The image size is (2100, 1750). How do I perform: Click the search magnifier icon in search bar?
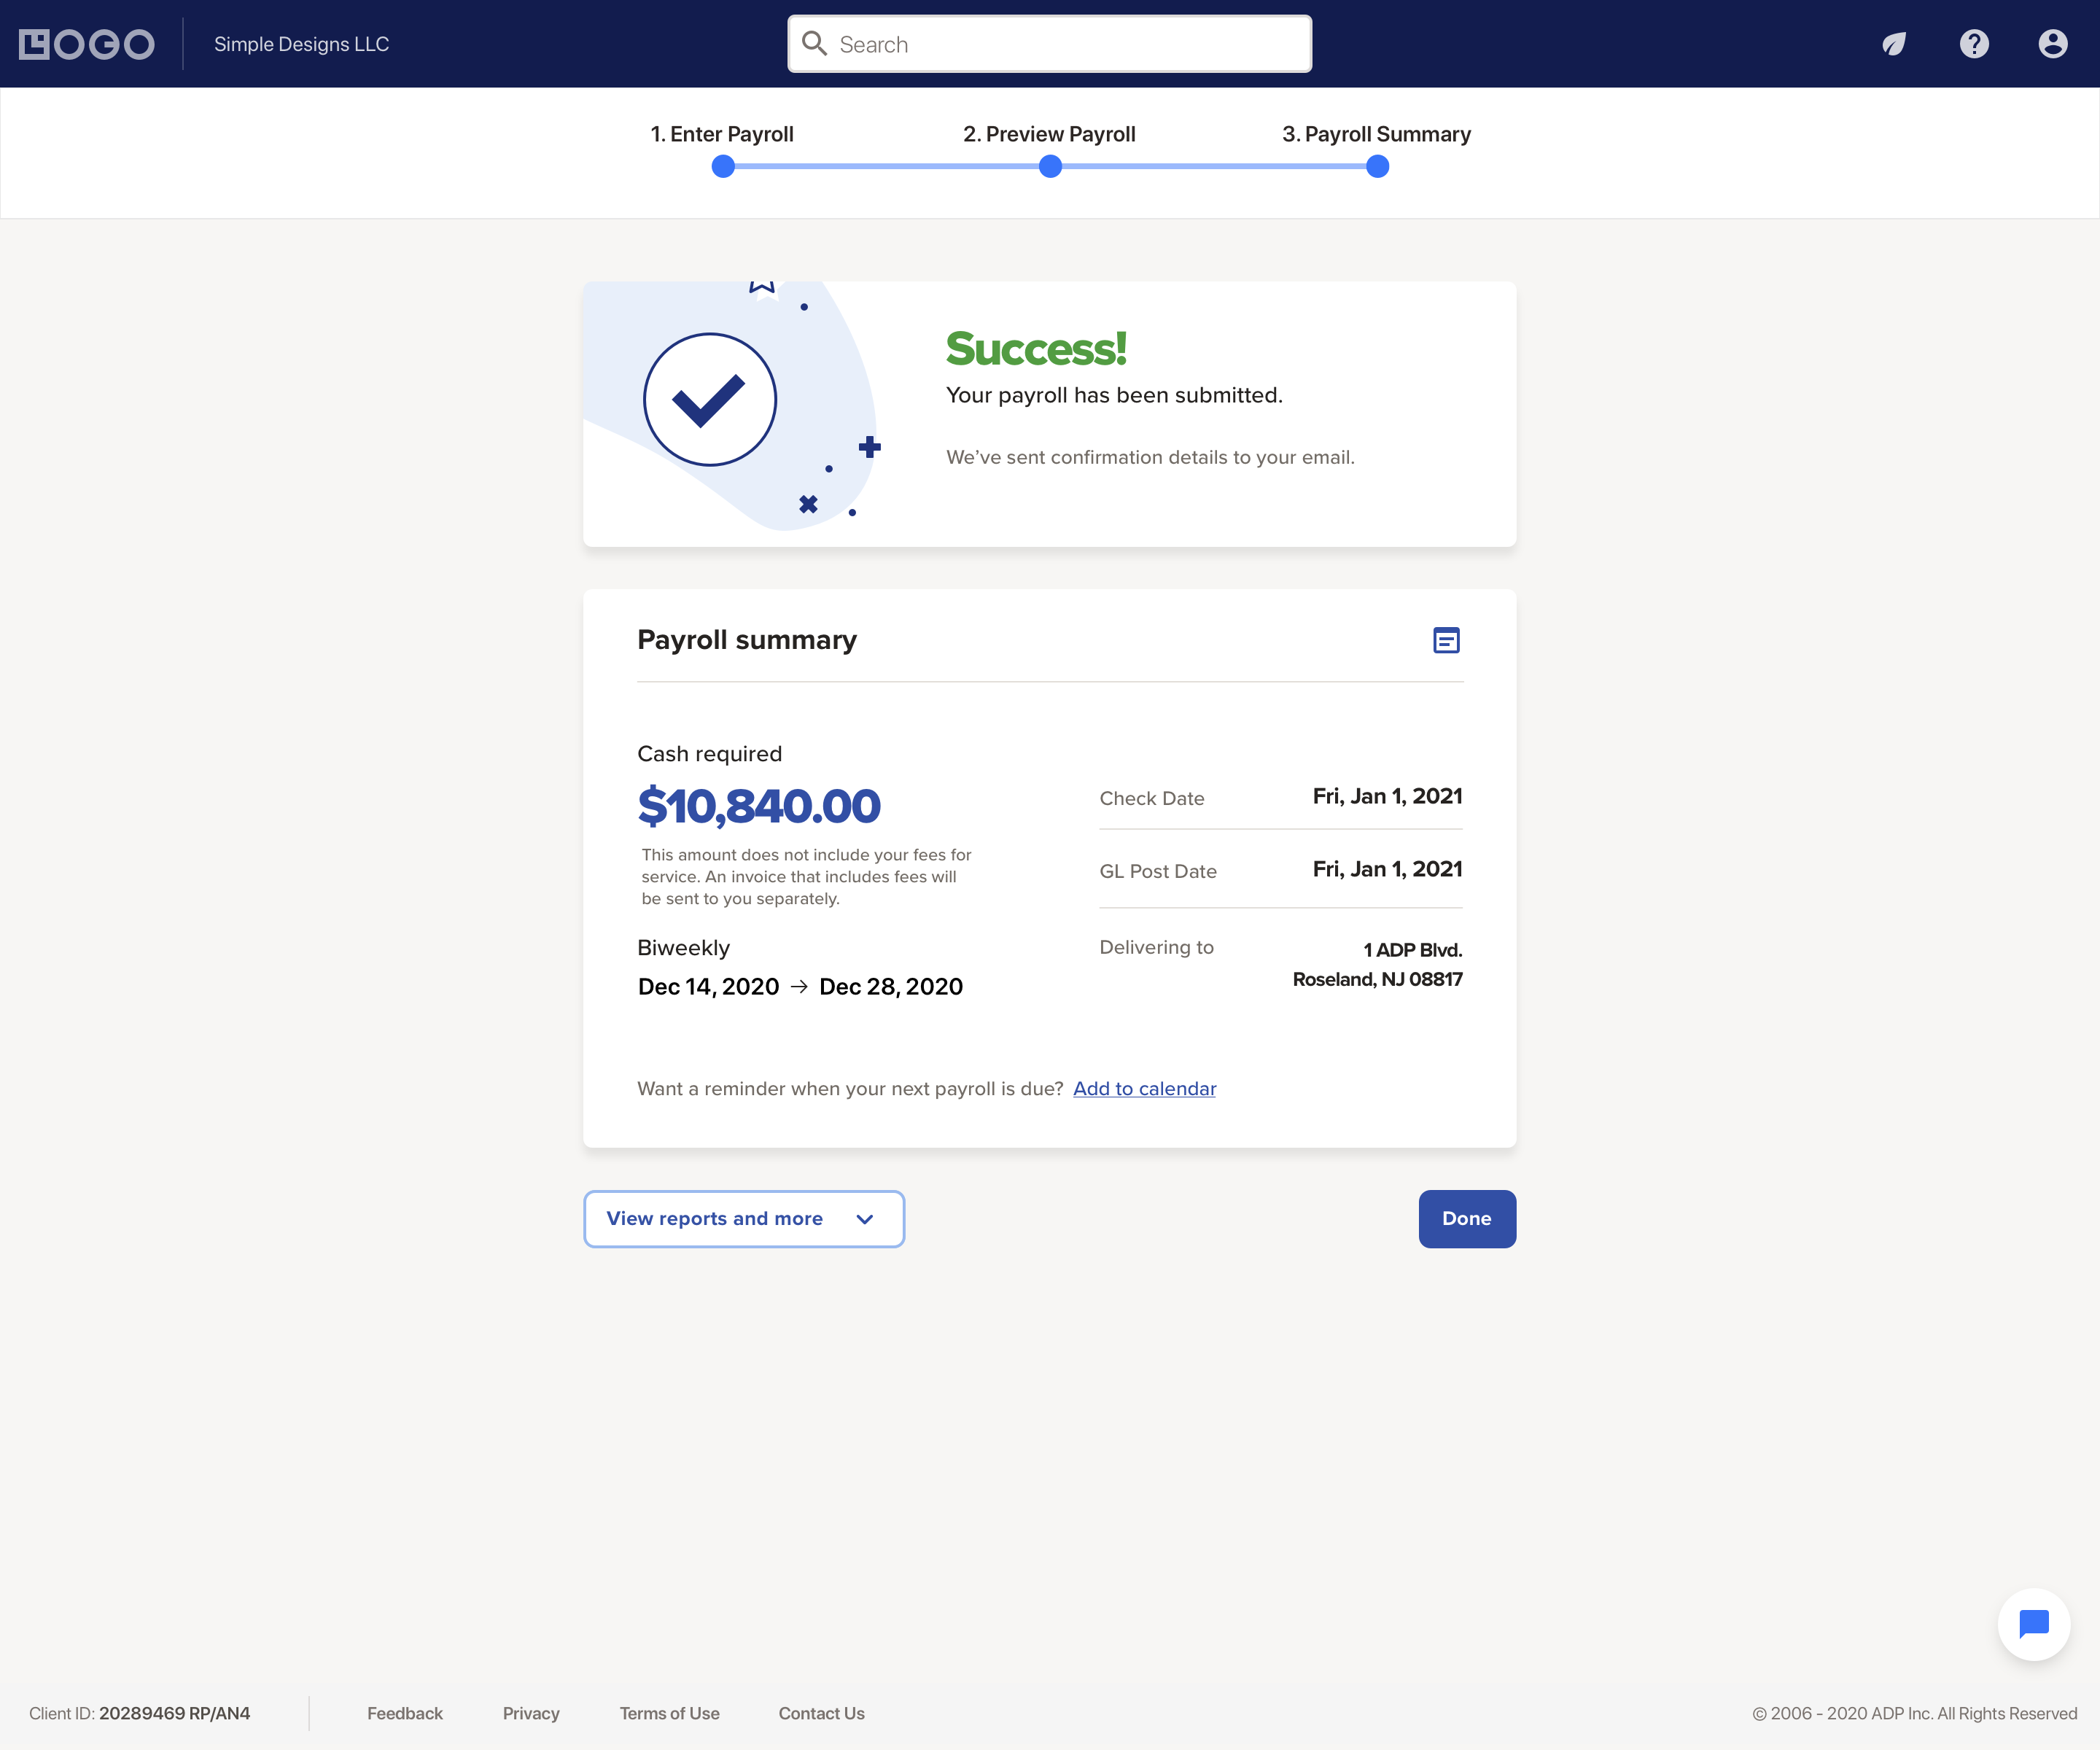(814, 44)
